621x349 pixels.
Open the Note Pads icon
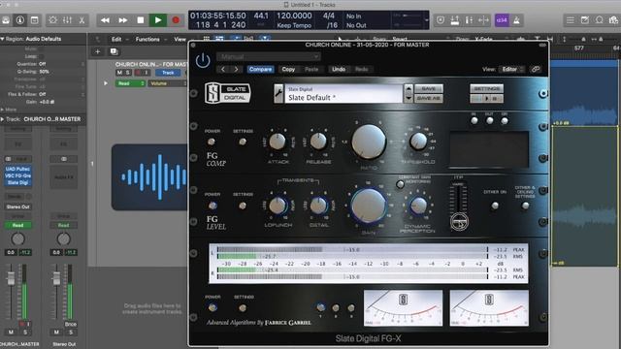pyautogui.click(x=584, y=20)
